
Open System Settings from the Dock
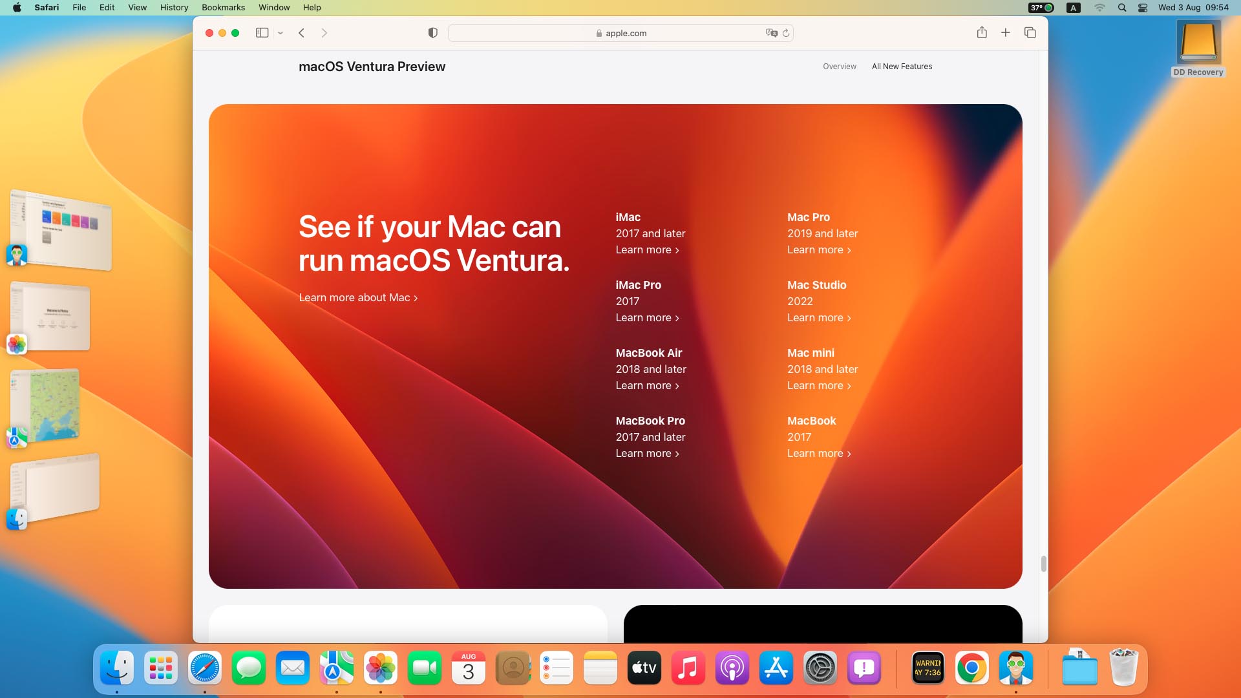pos(820,668)
